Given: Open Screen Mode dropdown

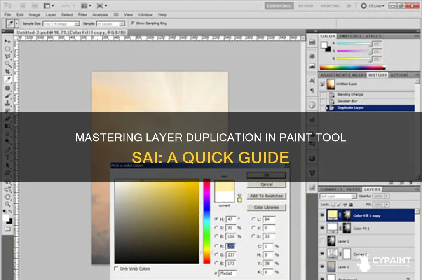Looking at the screenshot, I should pos(102,6).
